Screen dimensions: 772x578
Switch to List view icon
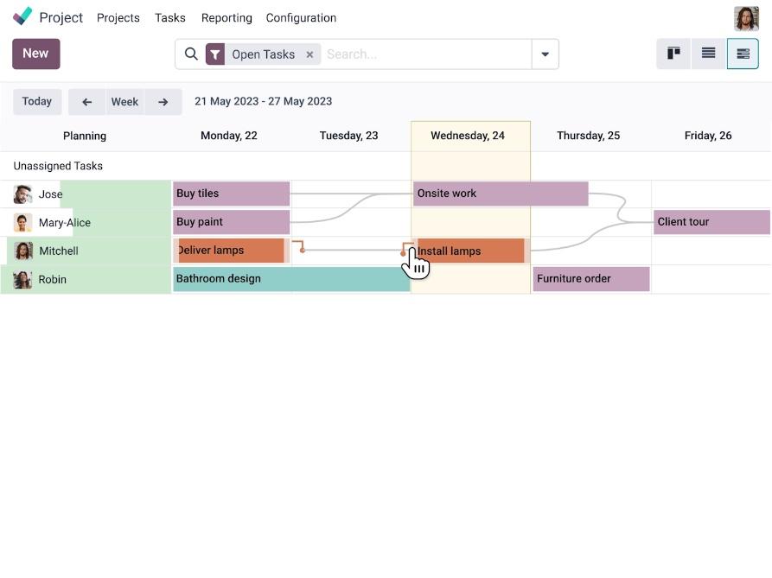pos(708,54)
